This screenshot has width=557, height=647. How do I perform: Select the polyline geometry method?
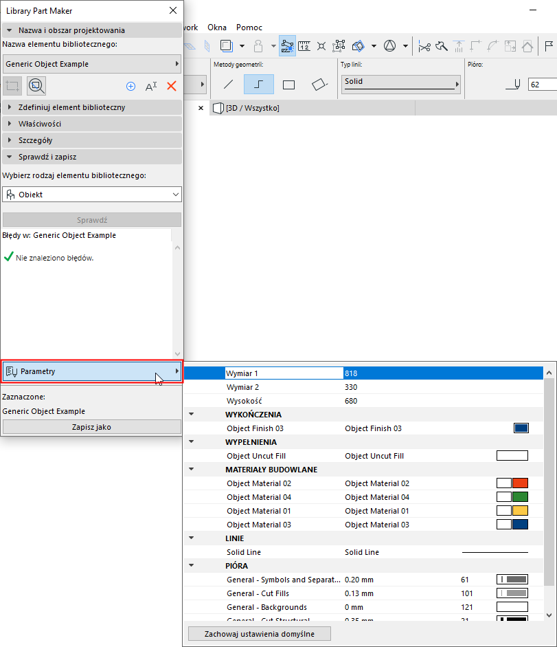[x=258, y=84]
